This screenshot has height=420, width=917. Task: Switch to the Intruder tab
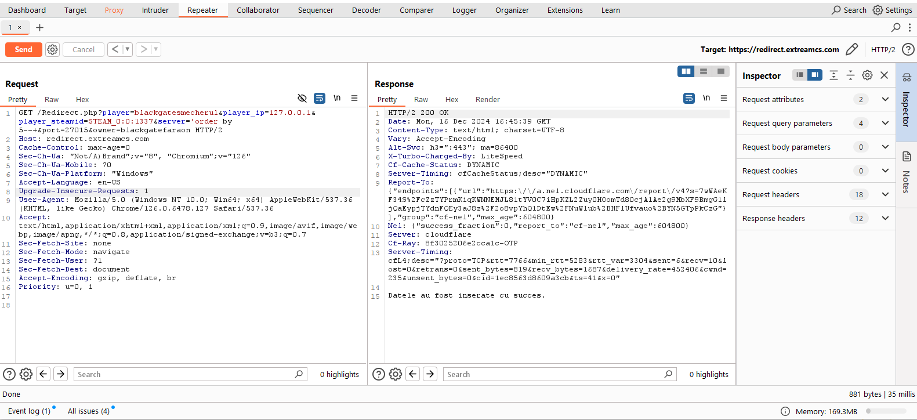pyautogui.click(x=155, y=10)
